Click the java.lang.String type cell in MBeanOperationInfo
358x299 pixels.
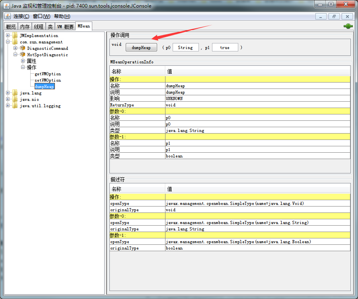257,130
